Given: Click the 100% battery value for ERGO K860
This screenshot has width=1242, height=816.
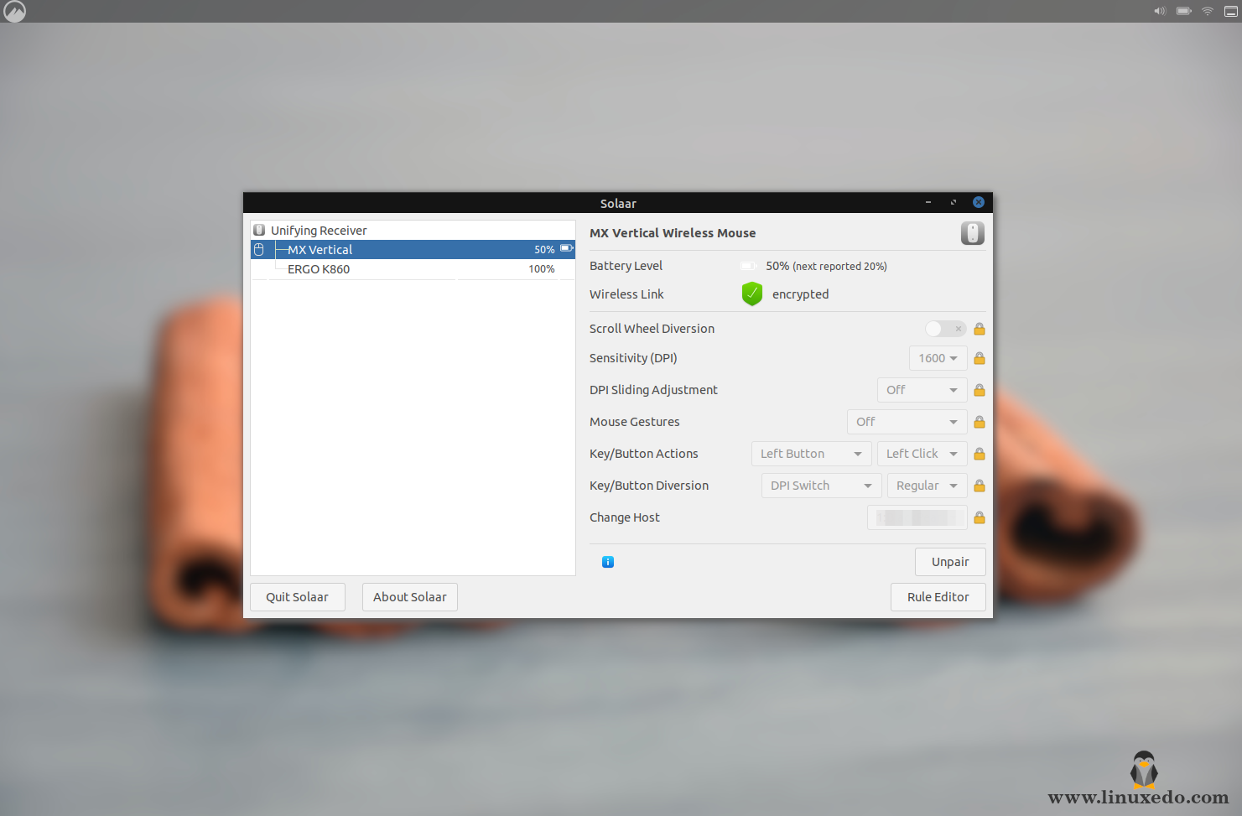Looking at the screenshot, I should coord(541,269).
